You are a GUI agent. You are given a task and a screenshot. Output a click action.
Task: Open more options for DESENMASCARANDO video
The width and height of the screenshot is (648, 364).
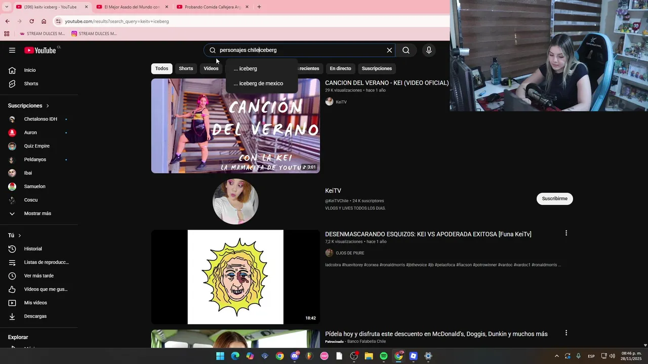click(x=566, y=233)
